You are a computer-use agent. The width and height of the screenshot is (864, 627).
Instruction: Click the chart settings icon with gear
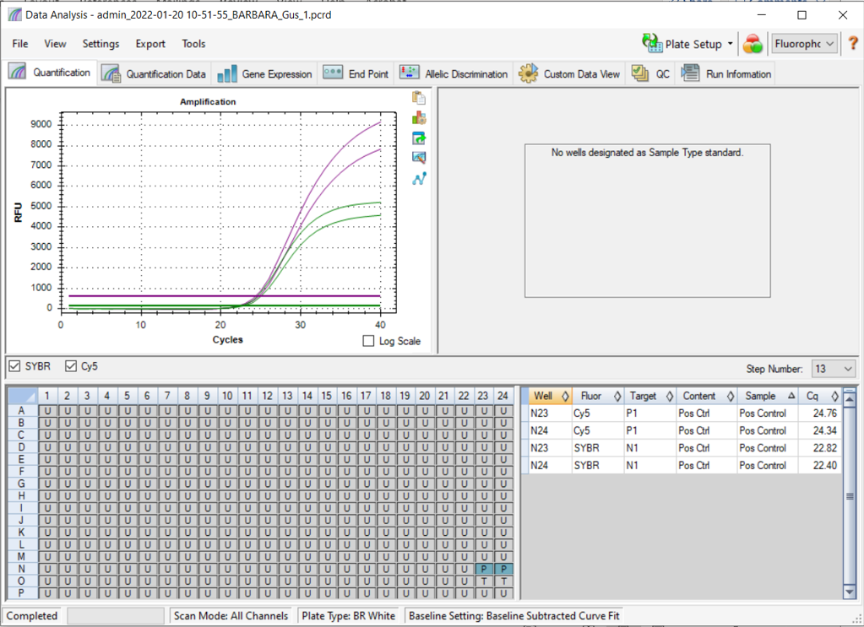(419, 118)
